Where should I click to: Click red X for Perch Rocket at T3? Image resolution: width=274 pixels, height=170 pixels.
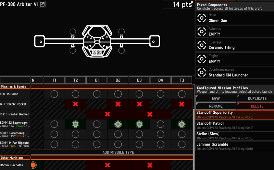(x=182, y=104)
